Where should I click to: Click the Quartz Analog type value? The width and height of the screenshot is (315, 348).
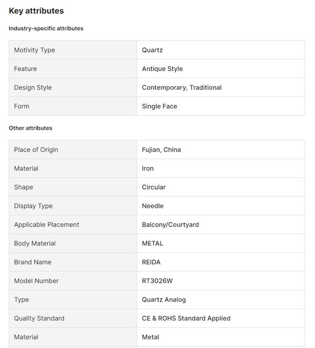click(164, 300)
